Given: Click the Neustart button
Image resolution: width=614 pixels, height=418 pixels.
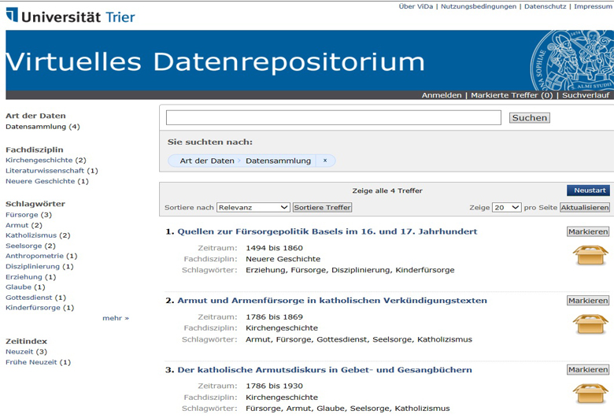Looking at the screenshot, I should (x=588, y=191).
